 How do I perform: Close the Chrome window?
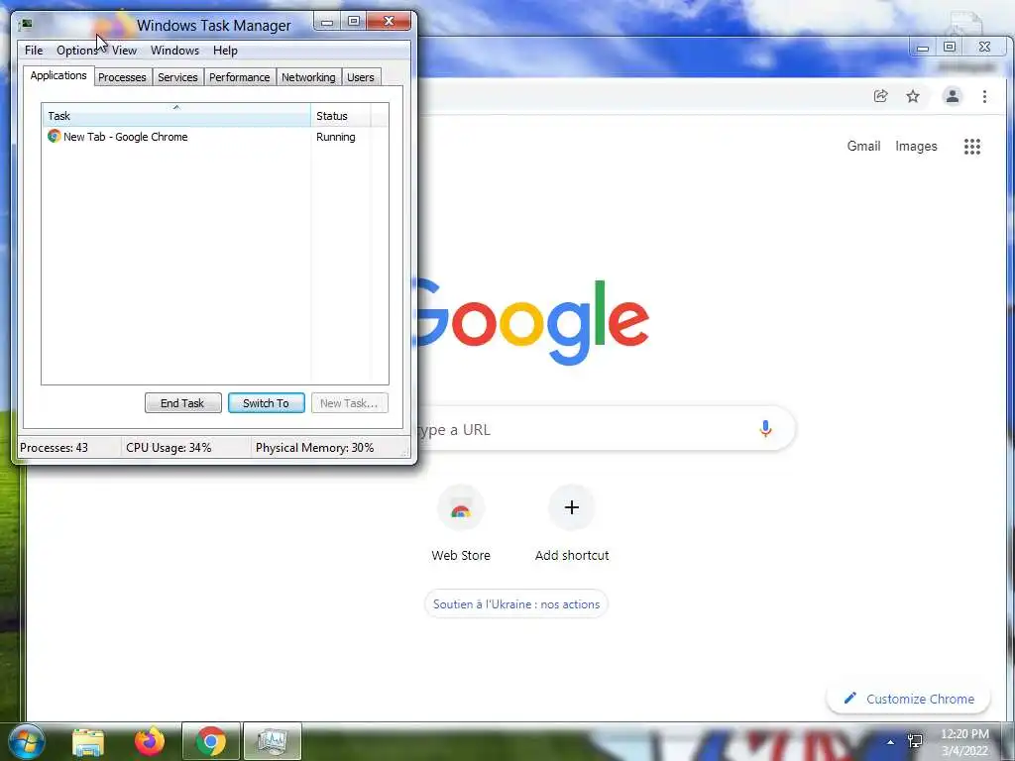click(x=984, y=48)
